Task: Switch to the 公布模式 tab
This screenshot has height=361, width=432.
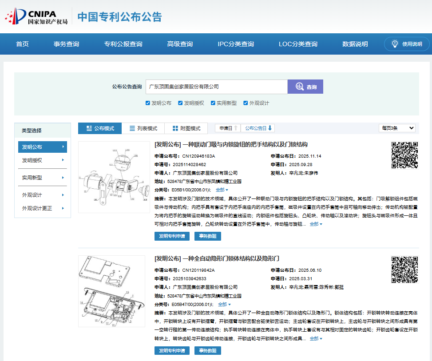Action: 100,128
